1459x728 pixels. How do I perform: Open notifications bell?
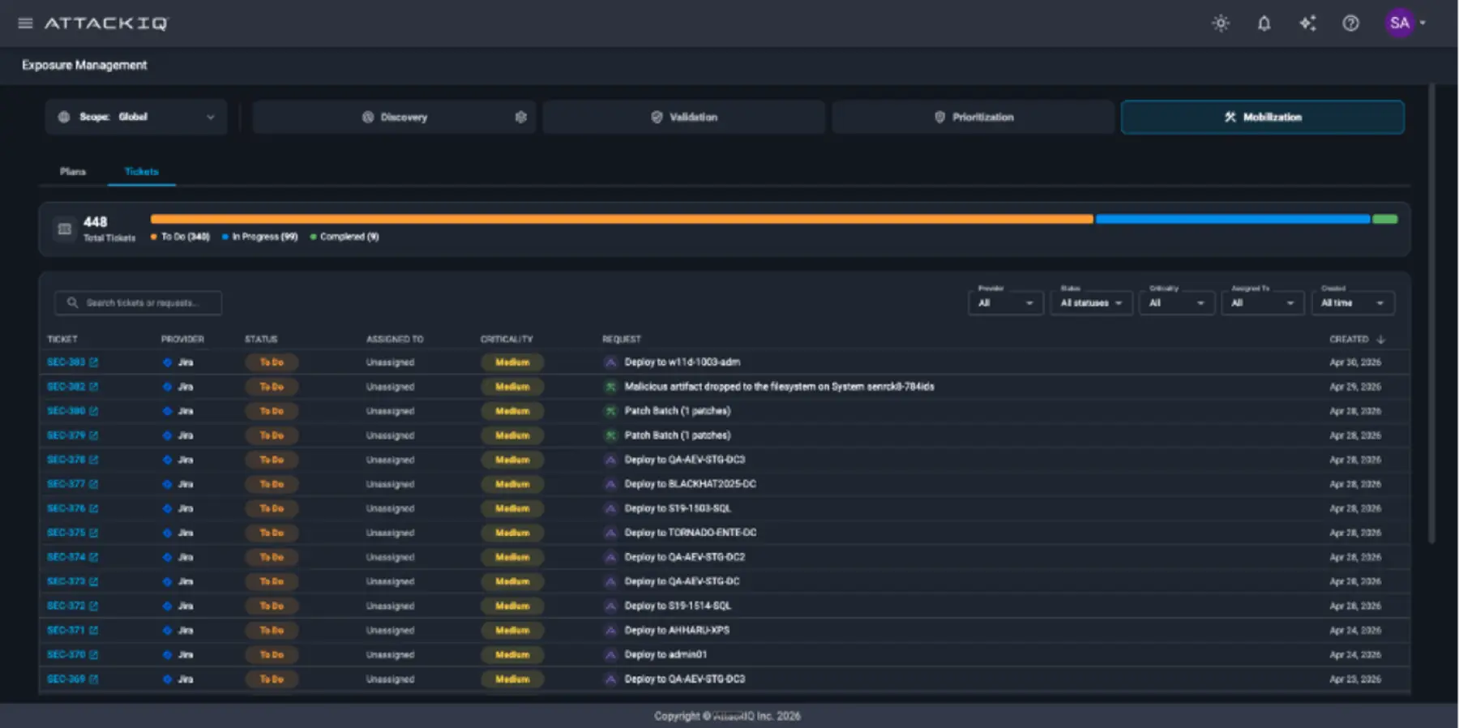click(1264, 24)
